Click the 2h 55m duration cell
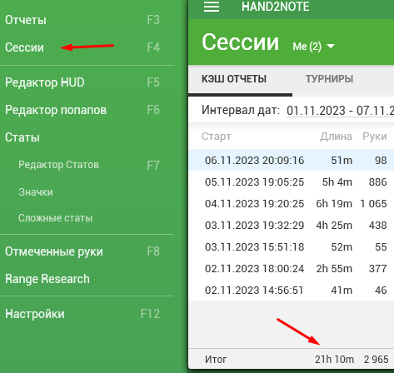The image size is (394, 373). (334, 268)
